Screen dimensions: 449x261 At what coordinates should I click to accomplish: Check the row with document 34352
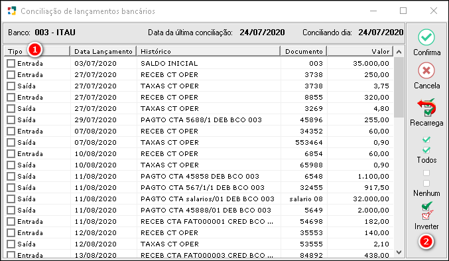pos(11,131)
